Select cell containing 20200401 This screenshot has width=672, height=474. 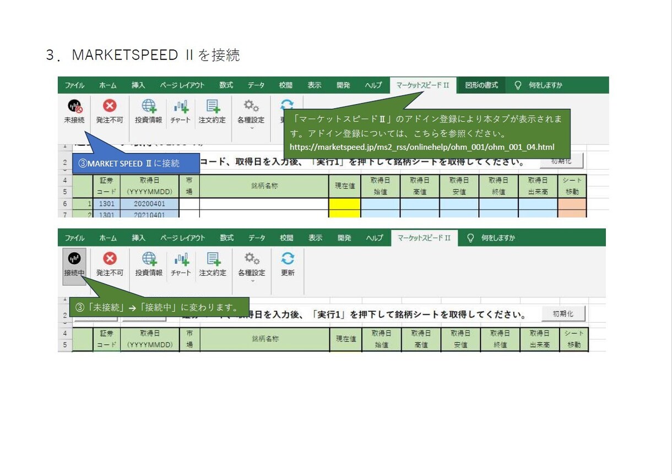tap(150, 203)
